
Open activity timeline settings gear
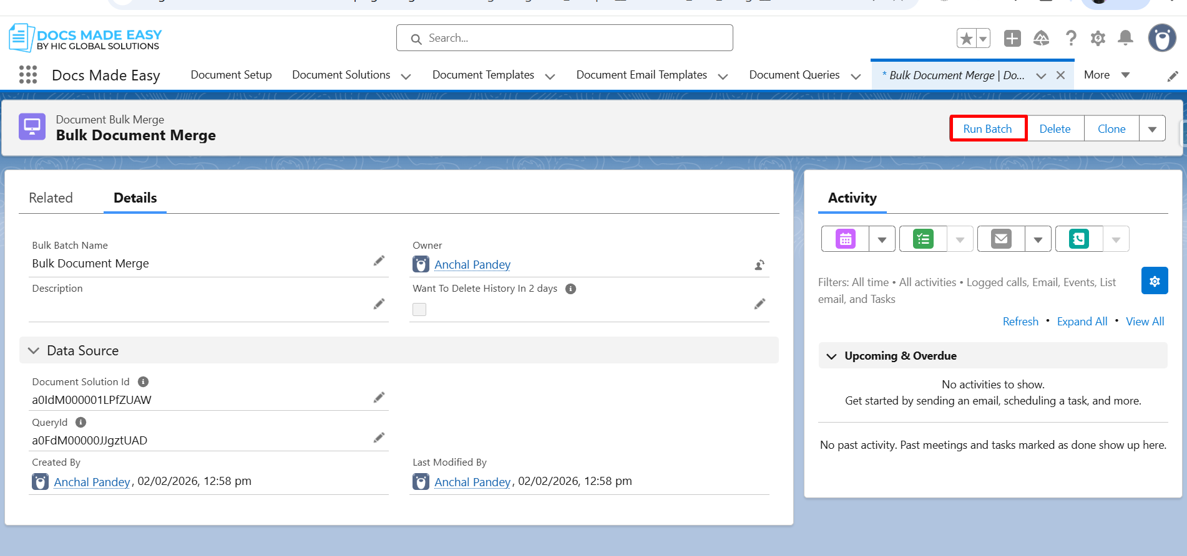coord(1154,281)
